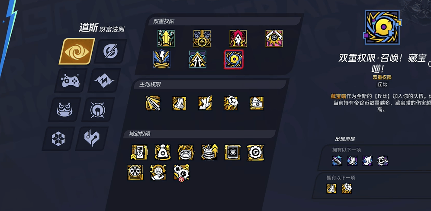This screenshot has height=211, width=431.
Task: Choose the hexagon cube category icon
Action: pos(58,138)
